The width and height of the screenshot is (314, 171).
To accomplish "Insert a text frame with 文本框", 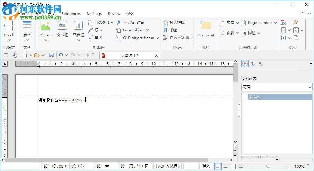I will click(62, 26).
